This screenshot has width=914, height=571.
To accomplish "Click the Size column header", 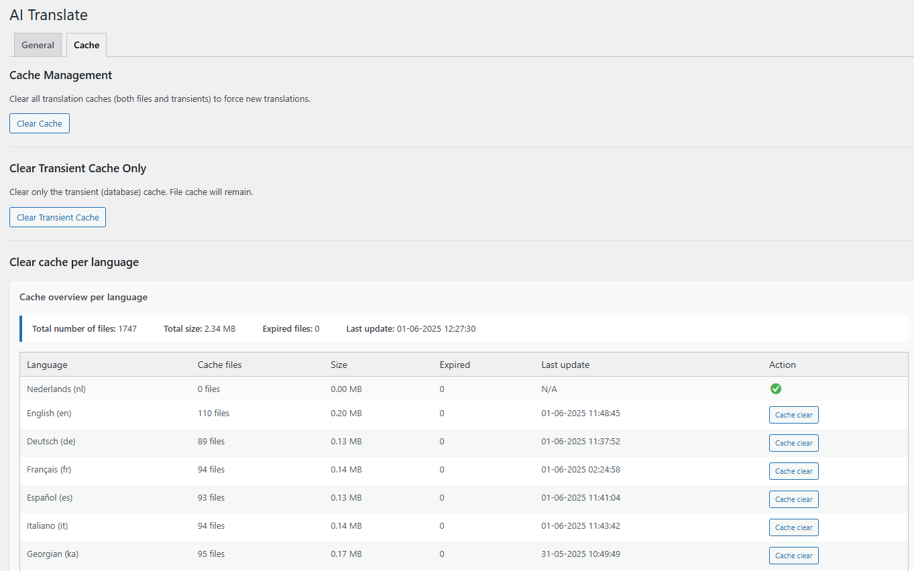I will coord(339,365).
